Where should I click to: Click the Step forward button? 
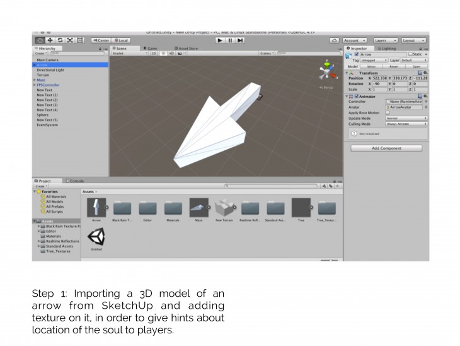(x=240, y=40)
